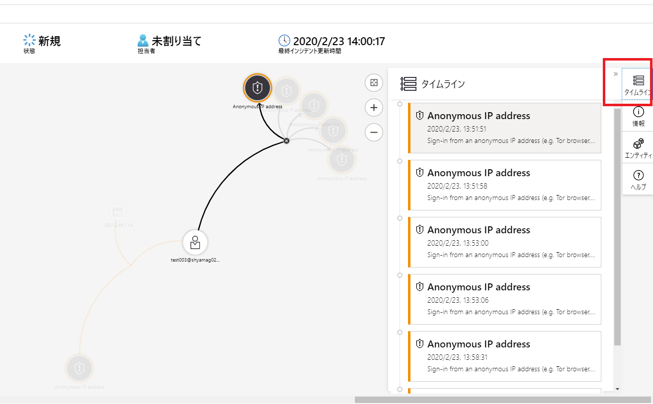
Task: Select the test003@shyamag02 user node
Action: coord(195,242)
